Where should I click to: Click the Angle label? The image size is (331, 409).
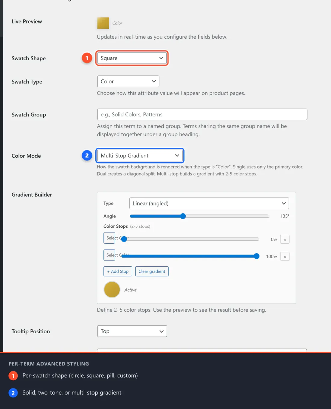point(110,216)
